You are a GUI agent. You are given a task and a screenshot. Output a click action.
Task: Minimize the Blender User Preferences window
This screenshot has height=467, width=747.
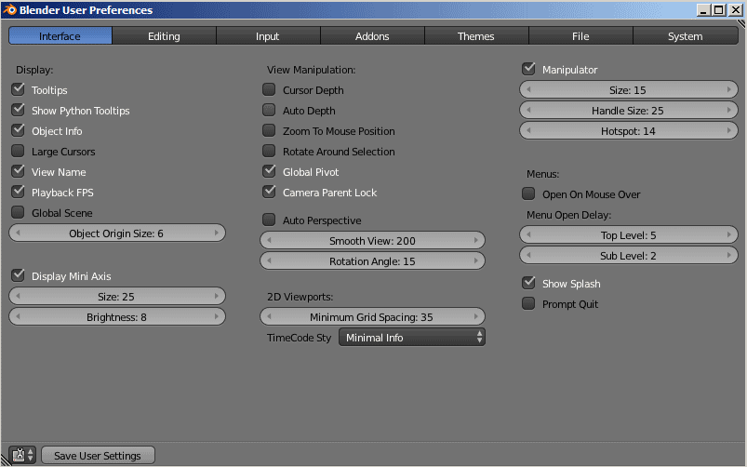(x=704, y=9)
